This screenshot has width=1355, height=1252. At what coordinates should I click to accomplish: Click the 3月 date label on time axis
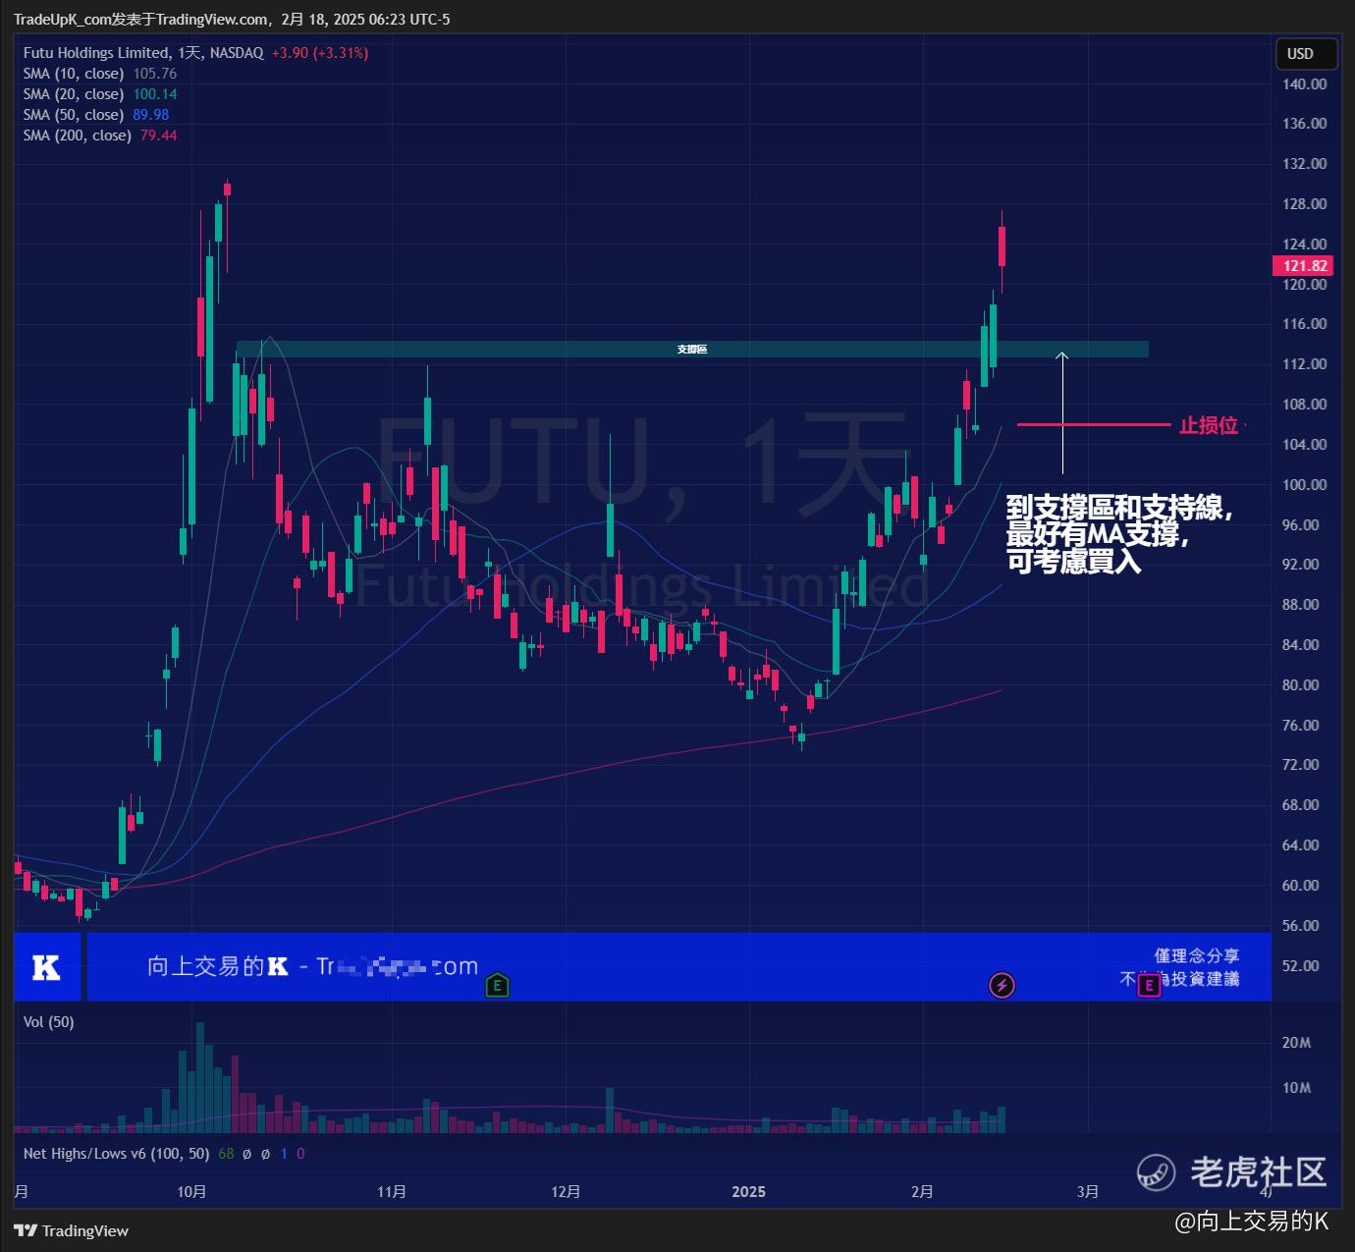tap(1088, 1191)
